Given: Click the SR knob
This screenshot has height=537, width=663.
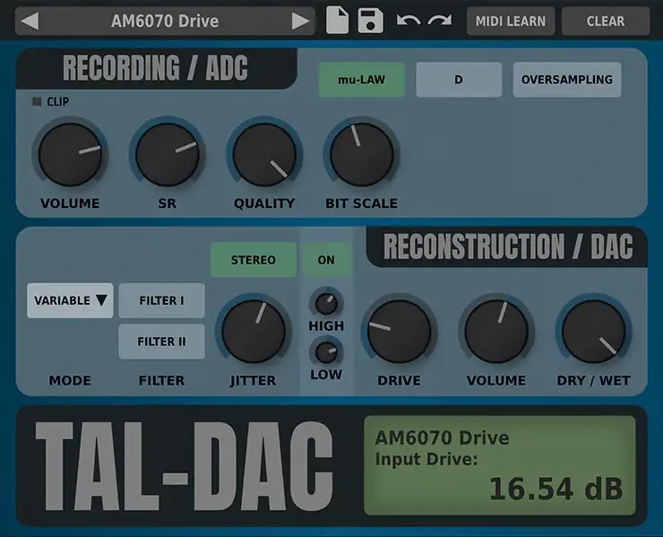Looking at the screenshot, I should coord(167,154).
